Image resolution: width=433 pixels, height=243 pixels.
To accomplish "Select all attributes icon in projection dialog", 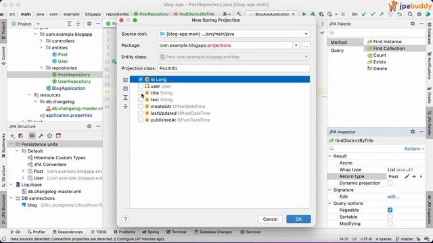I will (126, 80).
